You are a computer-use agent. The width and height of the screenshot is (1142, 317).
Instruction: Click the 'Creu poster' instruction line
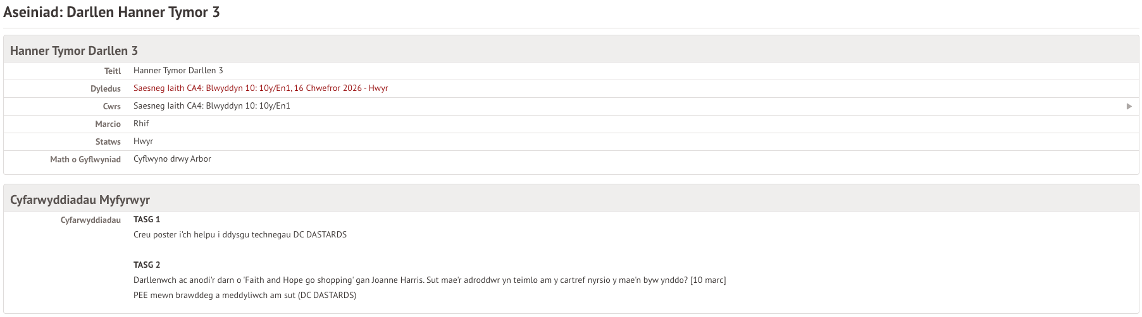pyautogui.click(x=240, y=235)
